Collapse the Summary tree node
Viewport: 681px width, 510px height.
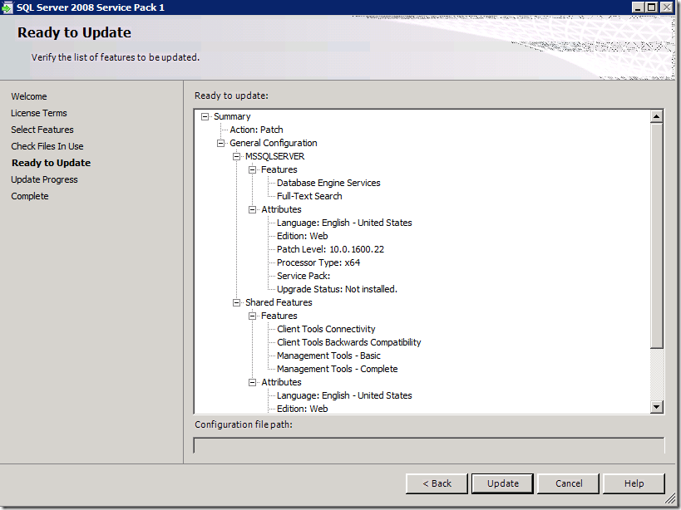pyautogui.click(x=205, y=116)
